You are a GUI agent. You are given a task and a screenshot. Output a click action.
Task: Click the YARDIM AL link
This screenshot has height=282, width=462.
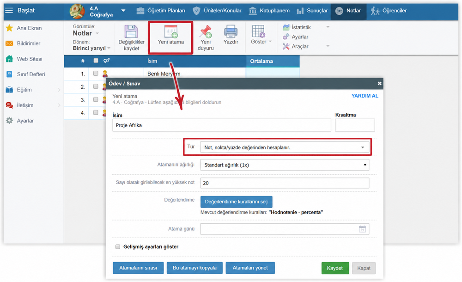point(365,96)
